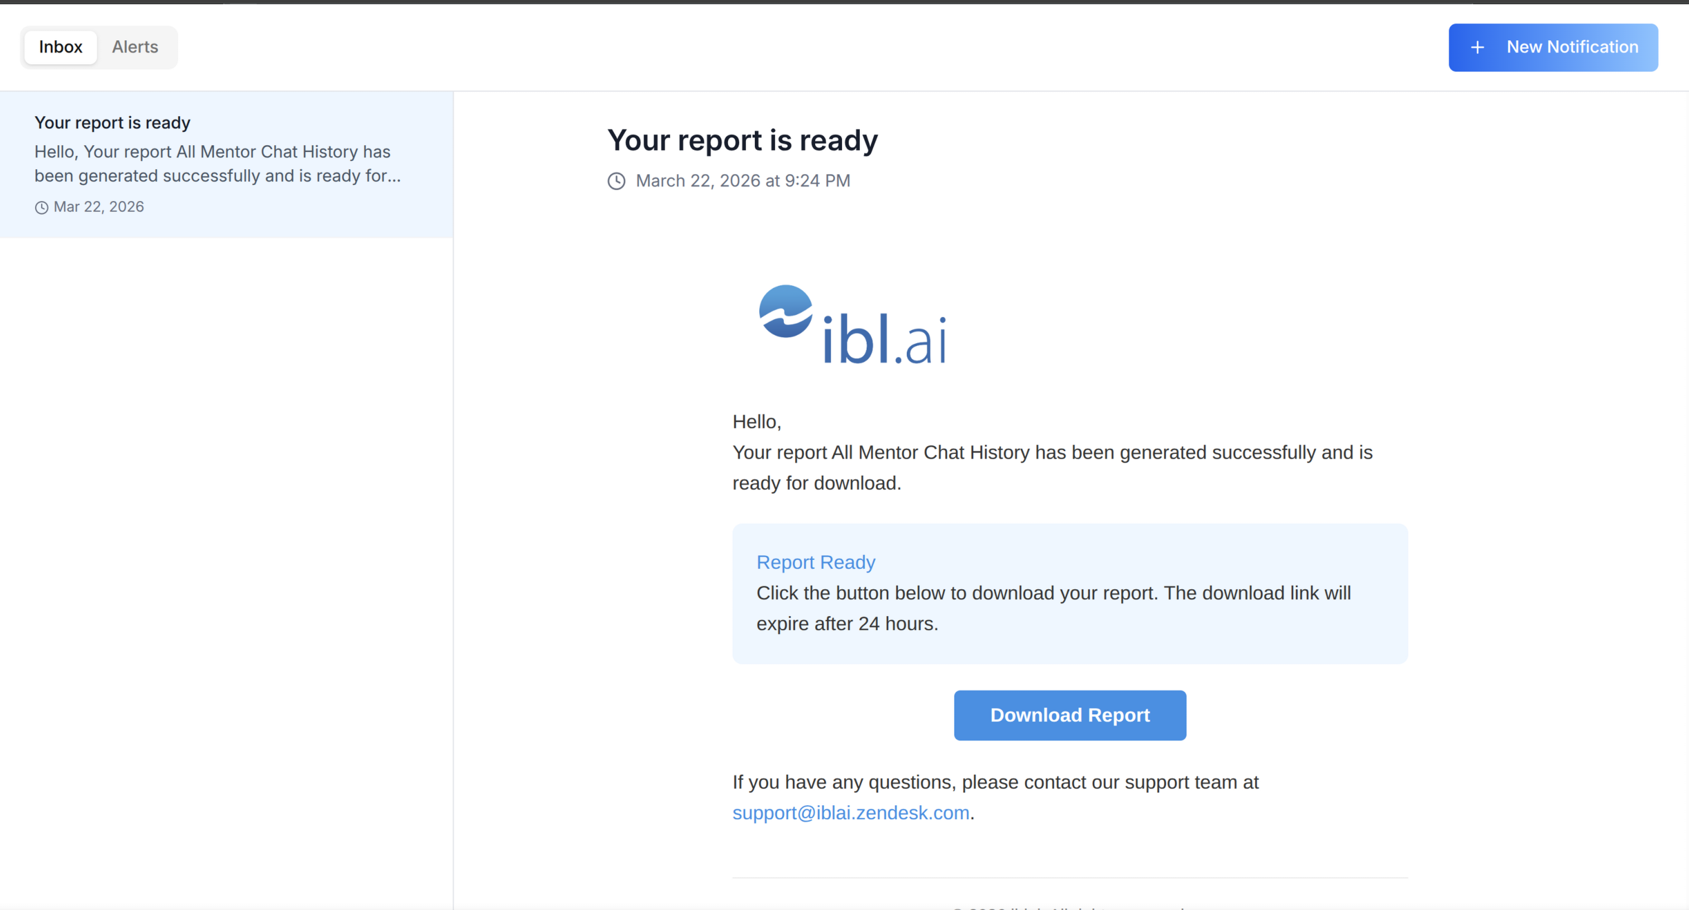Viewport: 1689px width, 910px height.
Task: Open the 'Your report is ready' inbox item
Action: click(112, 123)
